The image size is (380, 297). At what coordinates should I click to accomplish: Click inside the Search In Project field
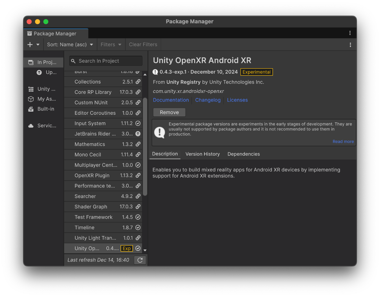(x=105, y=61)
